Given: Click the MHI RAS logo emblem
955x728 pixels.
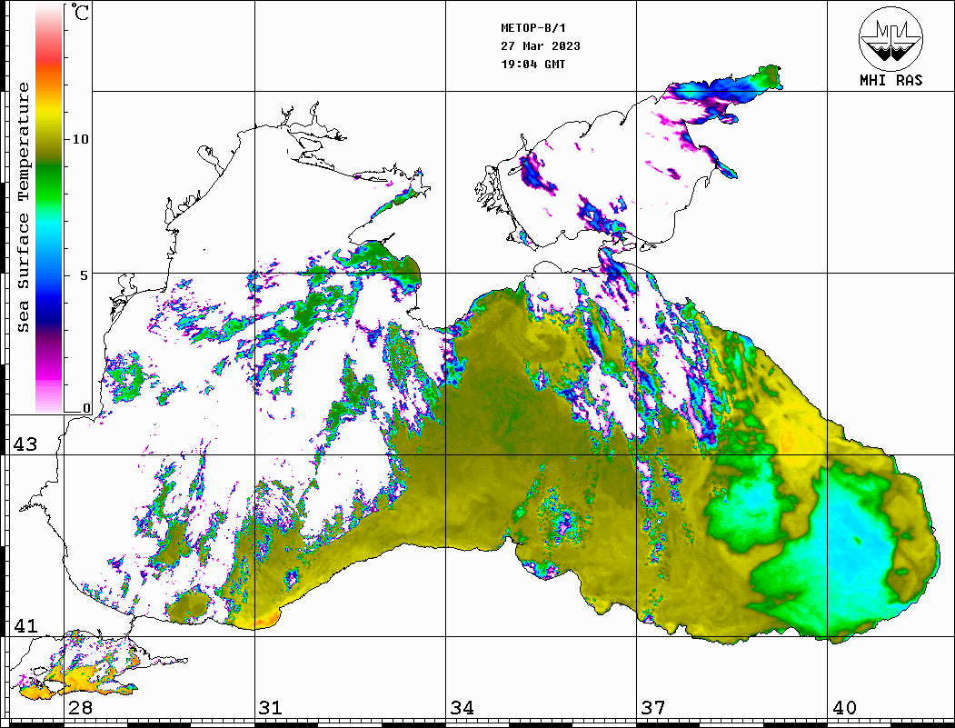Looking at the screenshot, I should (891, 38).
